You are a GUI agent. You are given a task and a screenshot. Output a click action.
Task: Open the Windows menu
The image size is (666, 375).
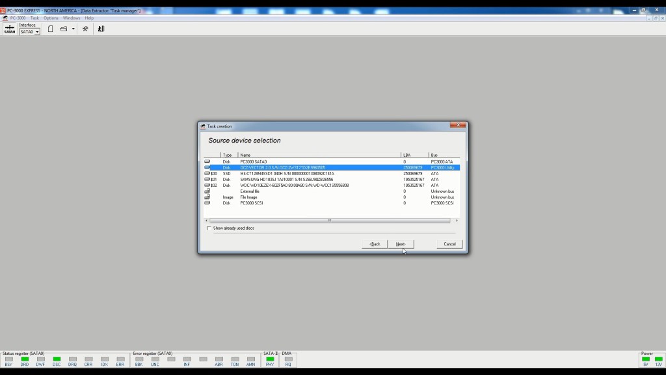72,18
